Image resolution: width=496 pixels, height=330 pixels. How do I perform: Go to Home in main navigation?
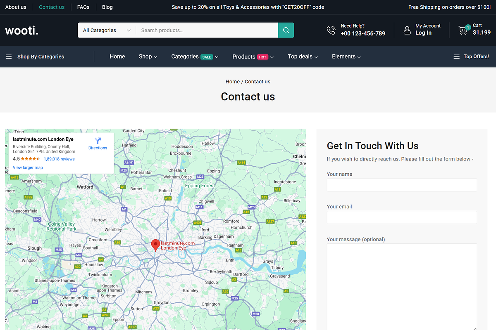point(117,57)
